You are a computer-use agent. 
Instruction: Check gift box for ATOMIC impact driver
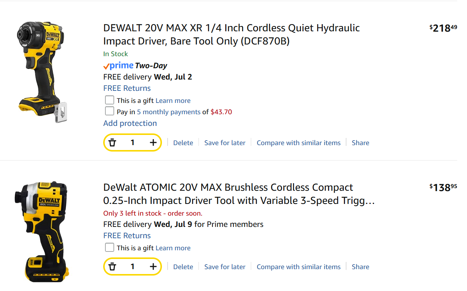pyautogui.click(x=110, y=248)
